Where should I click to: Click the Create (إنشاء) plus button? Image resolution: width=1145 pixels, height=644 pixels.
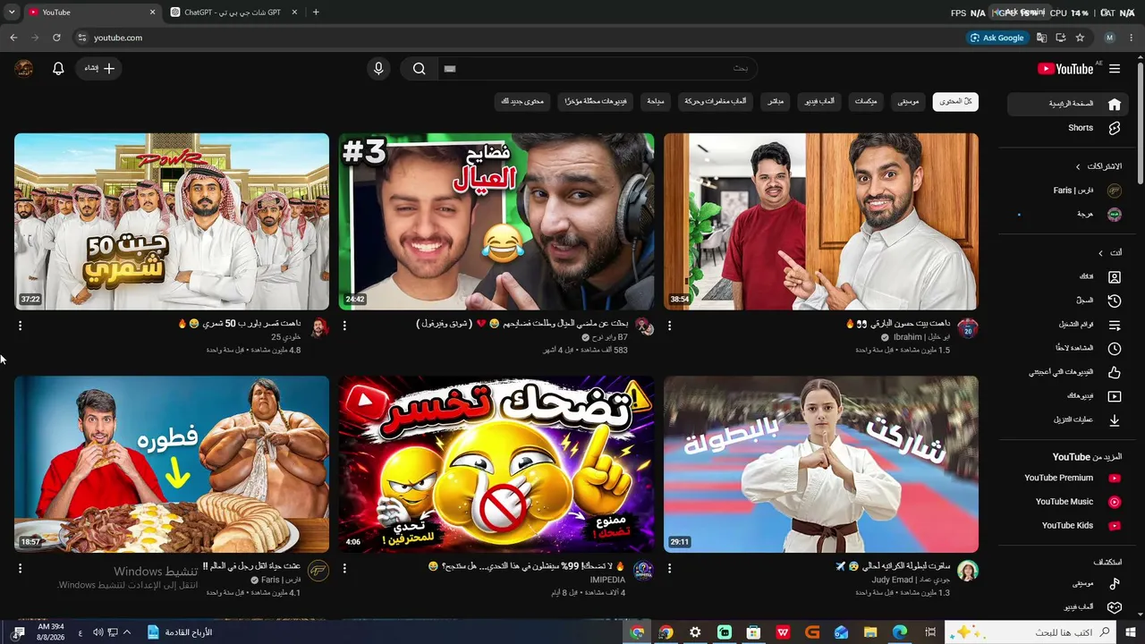click(98, 69)
